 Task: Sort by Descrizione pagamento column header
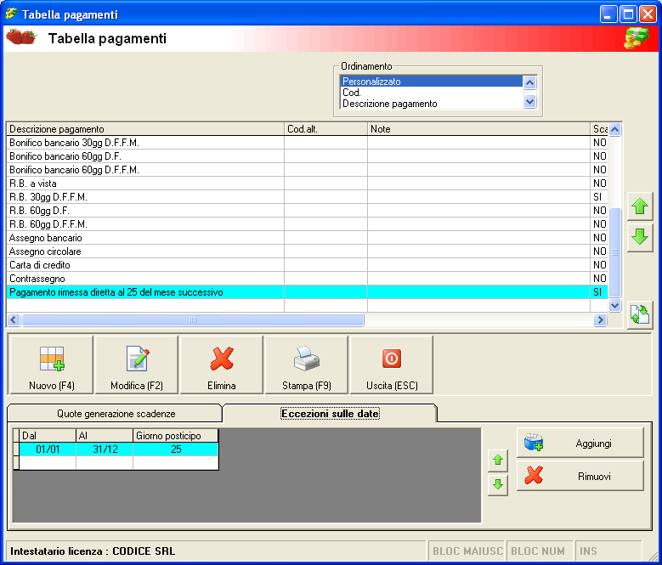coord(145,129)
